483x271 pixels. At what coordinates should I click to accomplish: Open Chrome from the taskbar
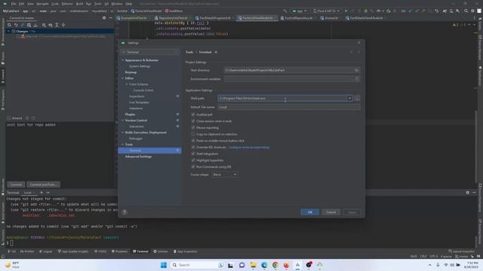[275, 265]
